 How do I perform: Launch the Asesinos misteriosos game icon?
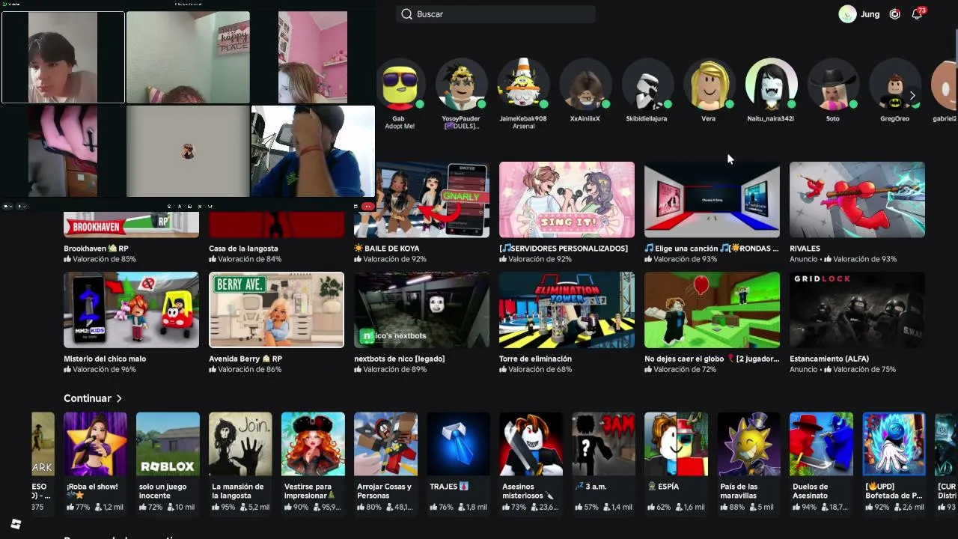click(531, 444)
